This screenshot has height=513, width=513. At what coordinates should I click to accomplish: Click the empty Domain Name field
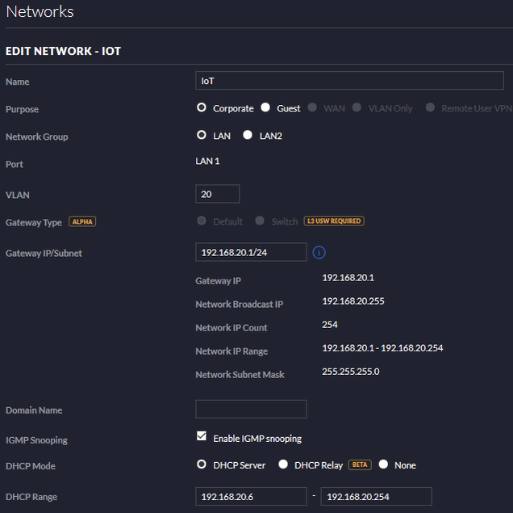coord(251,409)
